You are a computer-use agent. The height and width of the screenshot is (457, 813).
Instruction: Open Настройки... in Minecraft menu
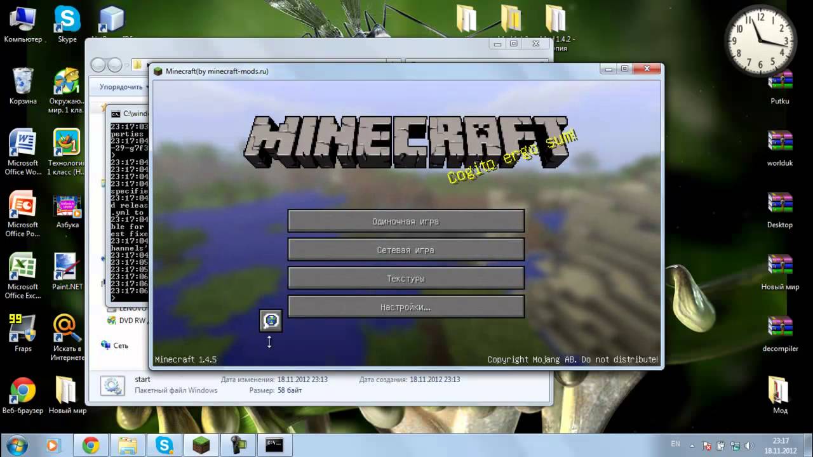(406, 307)
